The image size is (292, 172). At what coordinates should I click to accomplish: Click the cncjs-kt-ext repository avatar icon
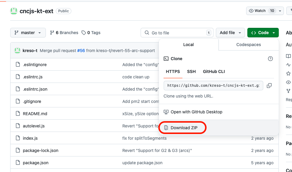tap(14, 11)
